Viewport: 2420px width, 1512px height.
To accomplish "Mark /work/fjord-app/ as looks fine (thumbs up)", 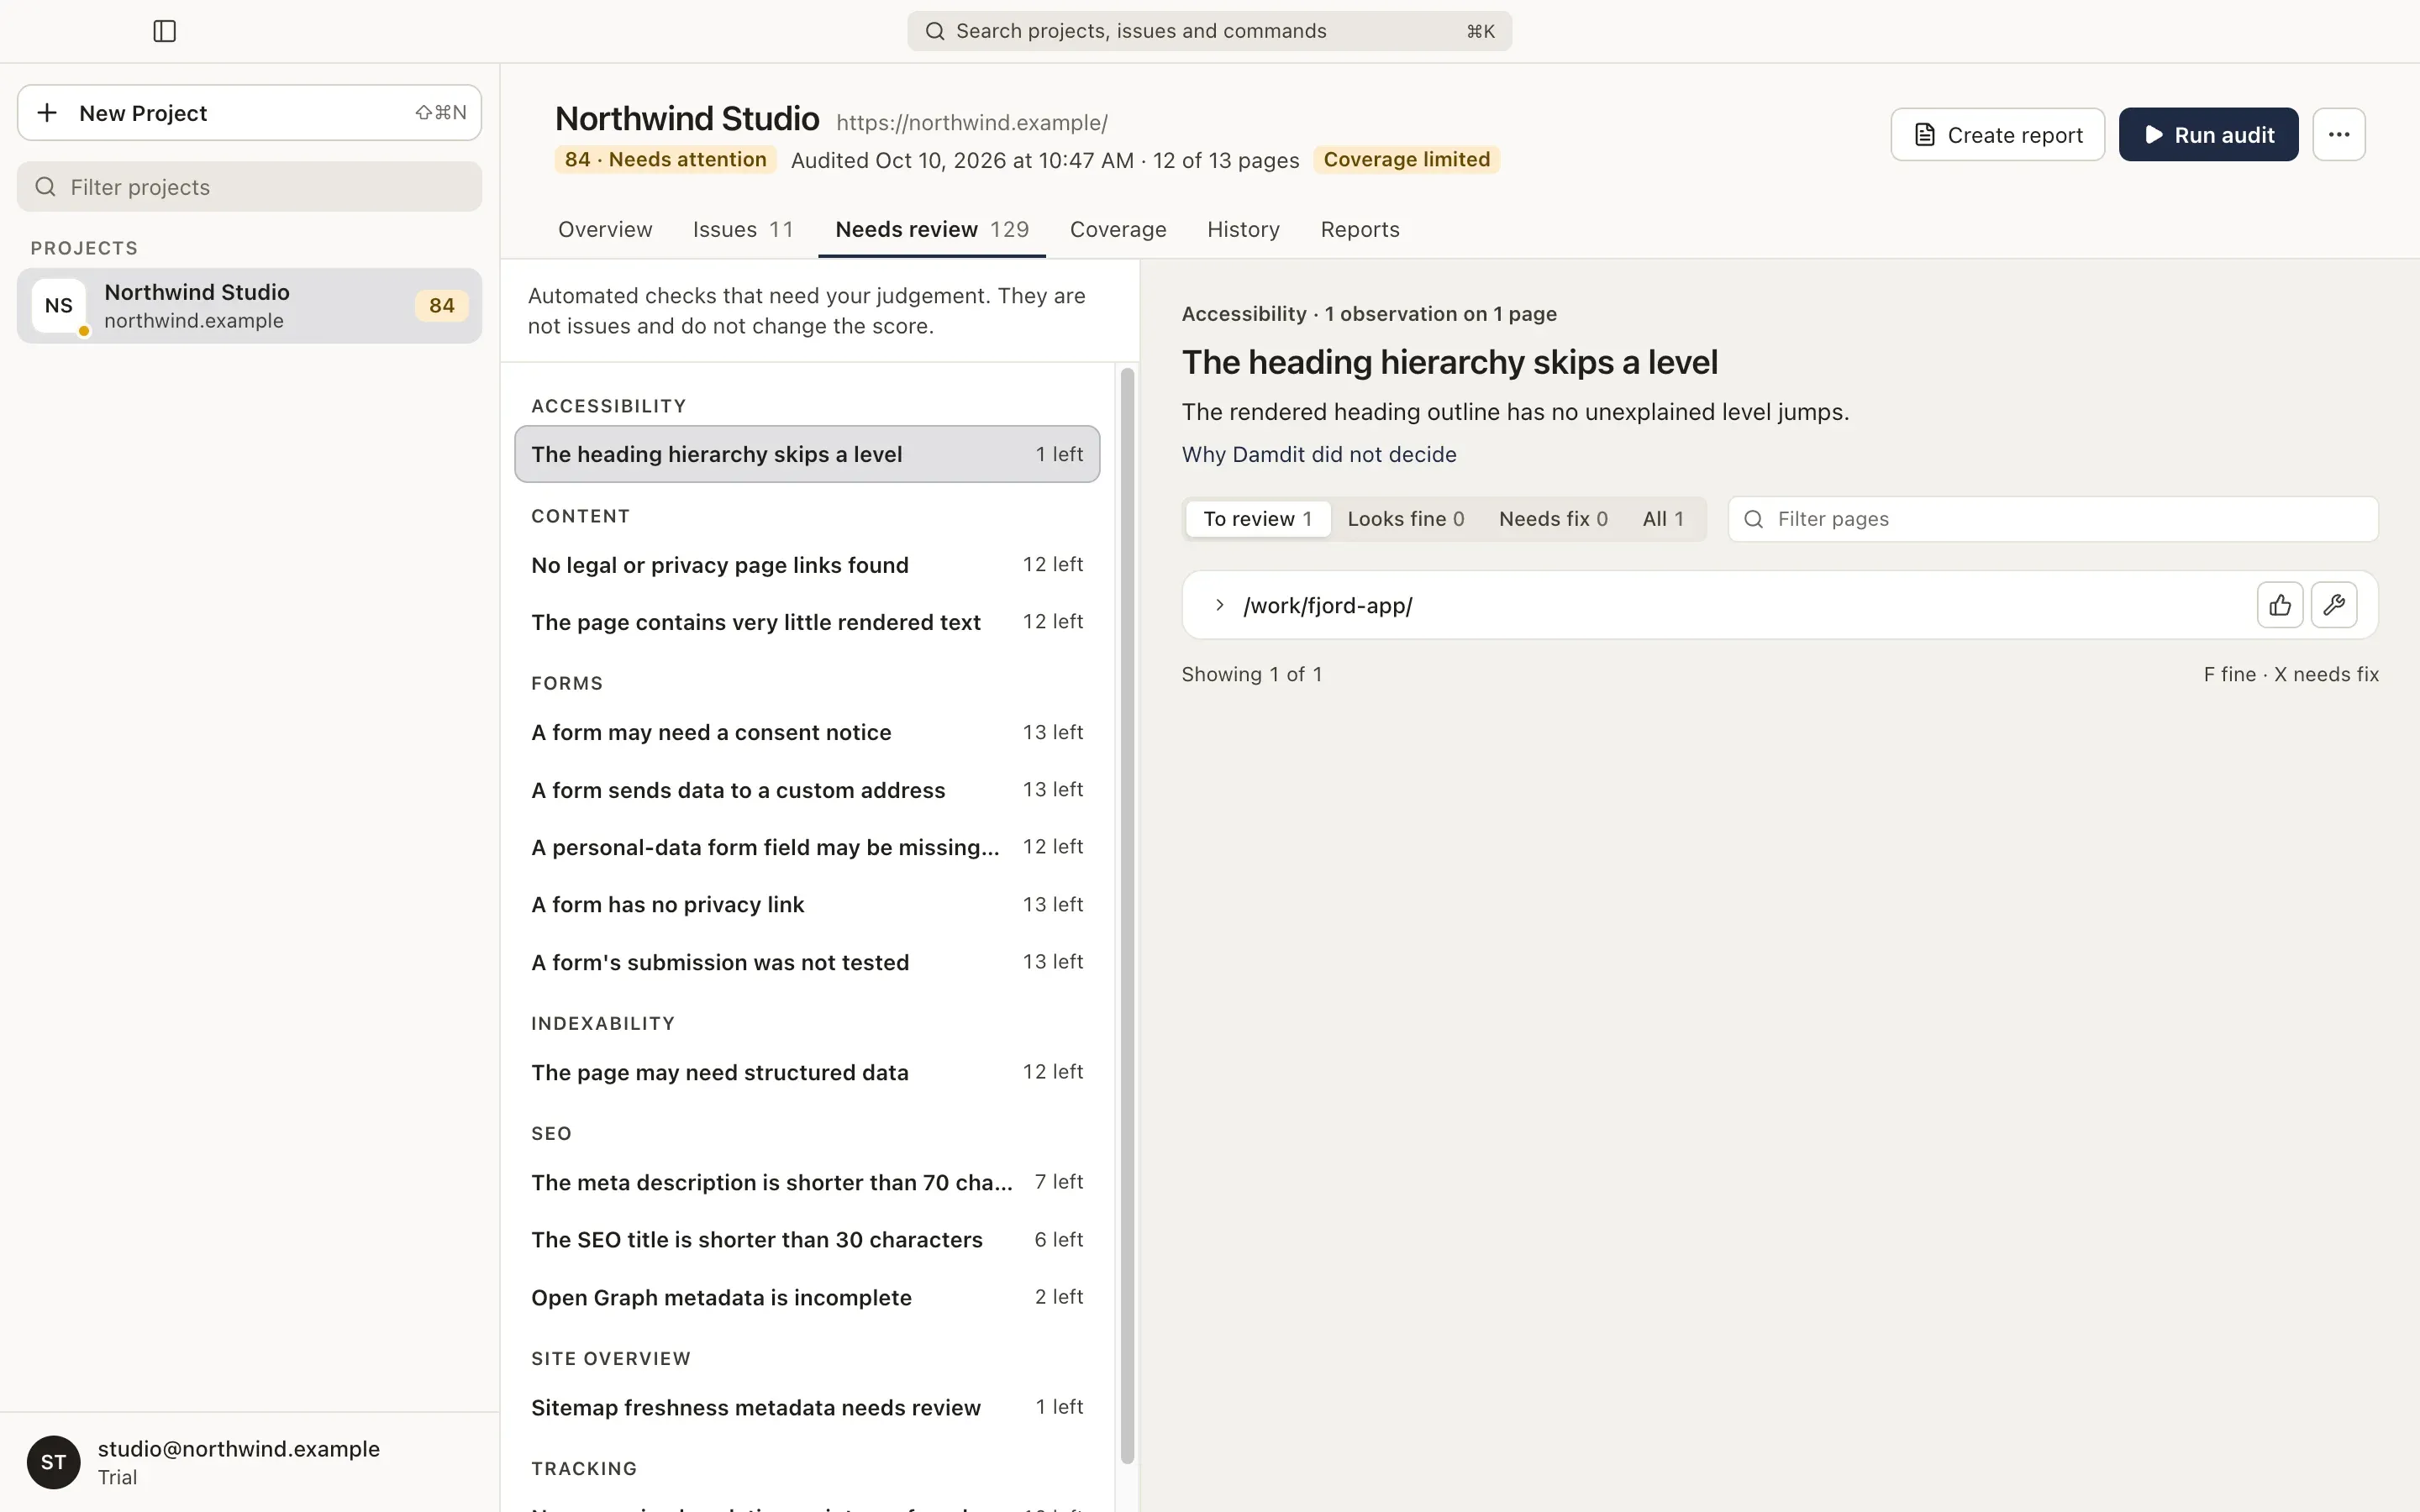I will point(2280,605).
